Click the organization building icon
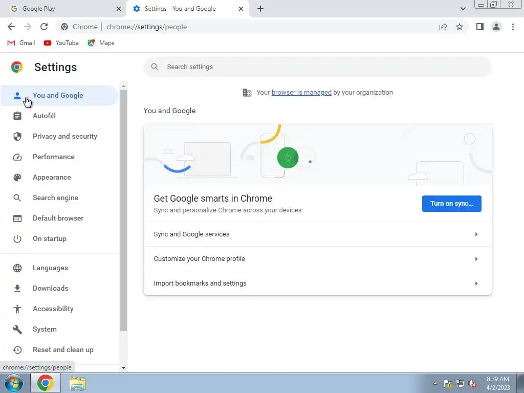This screenshot has height=393, width=524. pos(247,93)
